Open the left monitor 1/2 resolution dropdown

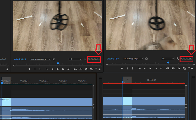(75, 59)
